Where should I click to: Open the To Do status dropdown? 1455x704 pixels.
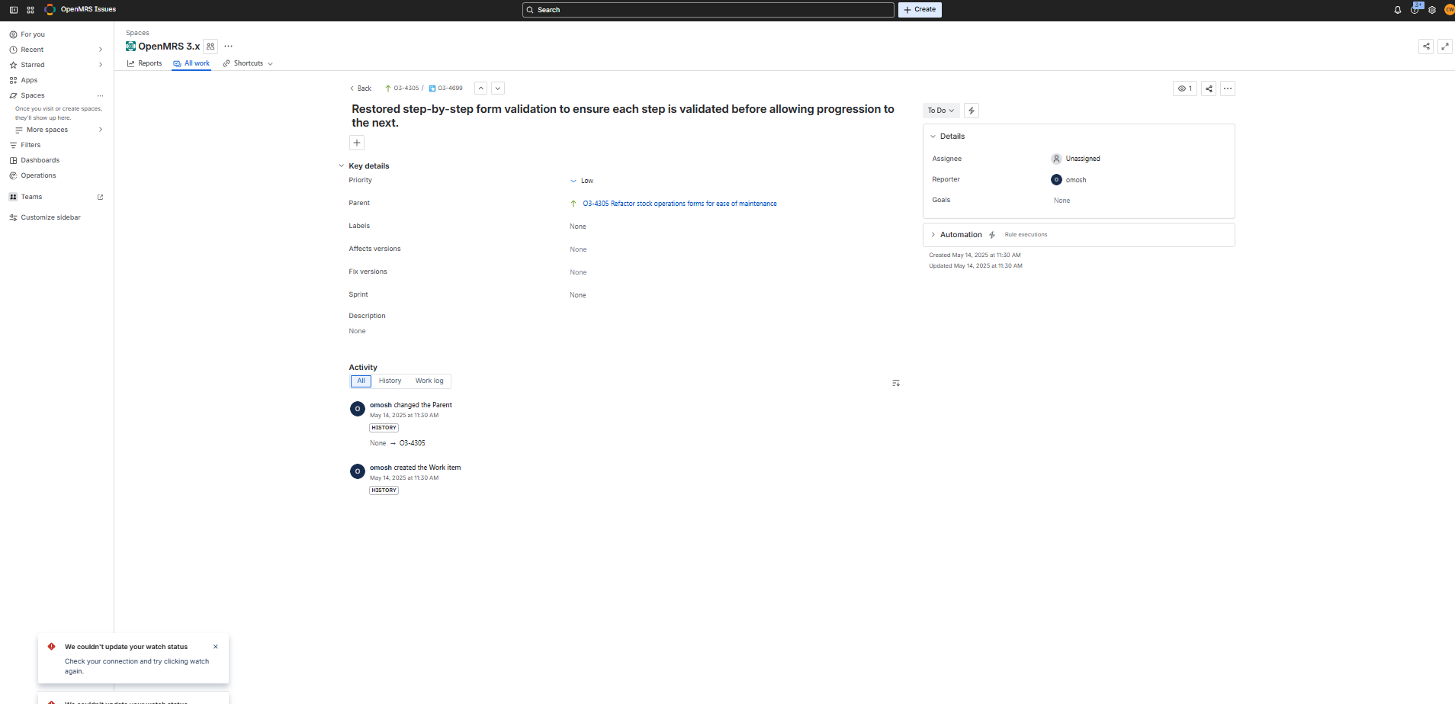click(x=940, y=111)
